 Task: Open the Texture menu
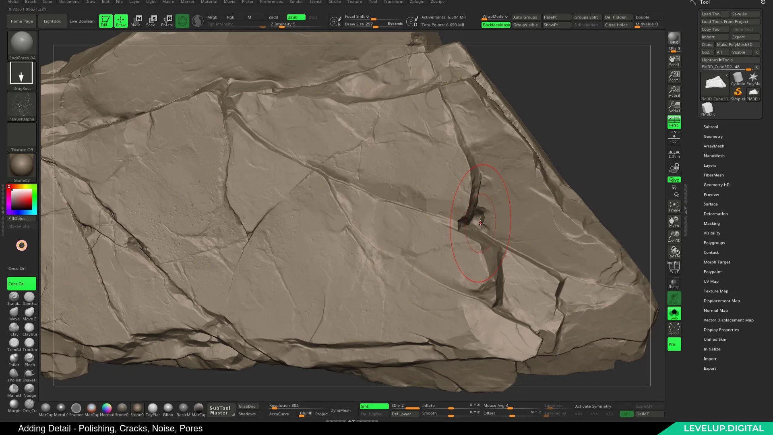355,2
